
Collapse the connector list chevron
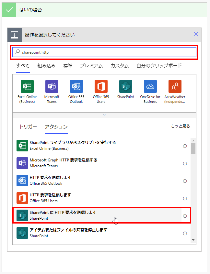point(104,115)
